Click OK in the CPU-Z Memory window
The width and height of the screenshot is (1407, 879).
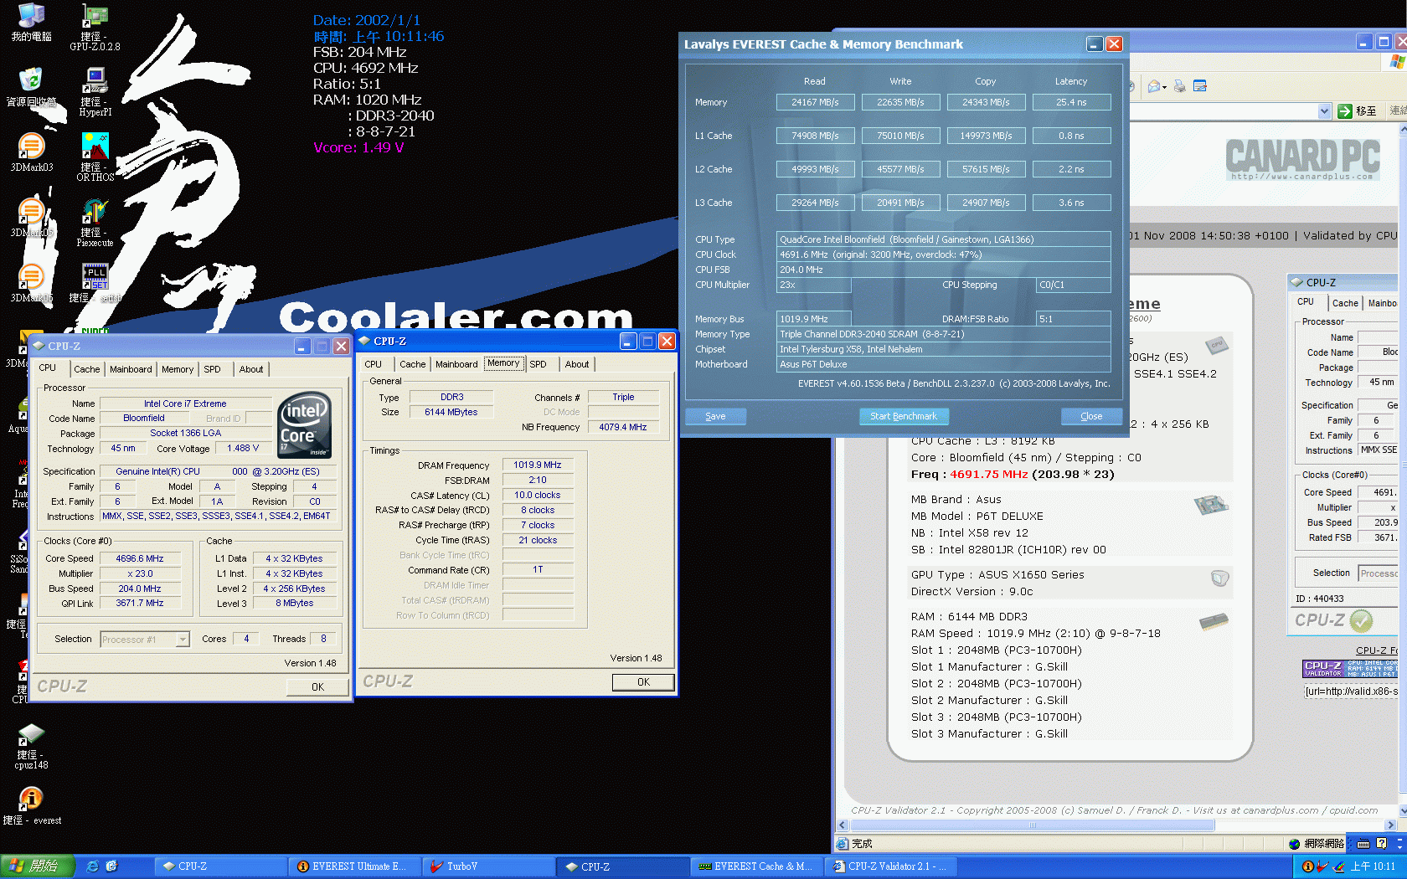point(643,681)
